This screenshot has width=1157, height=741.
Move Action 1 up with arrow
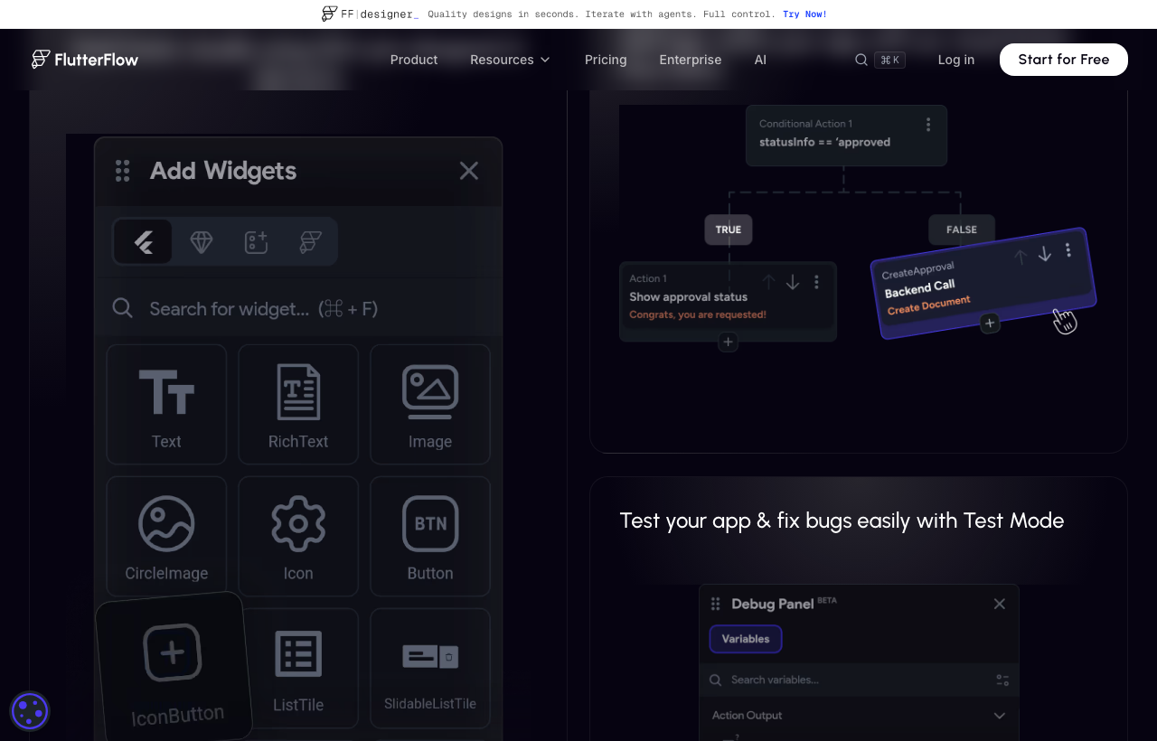tap(768, 282)
